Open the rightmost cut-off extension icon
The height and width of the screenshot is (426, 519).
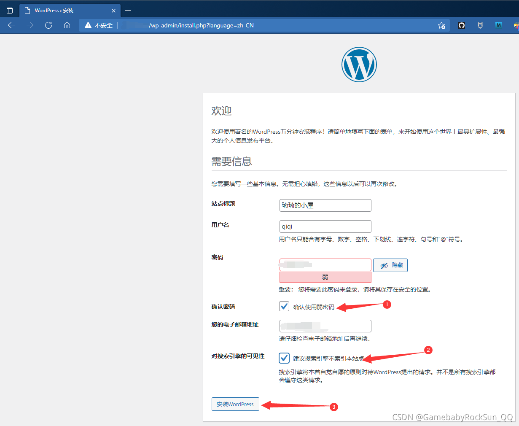(516, 25)
